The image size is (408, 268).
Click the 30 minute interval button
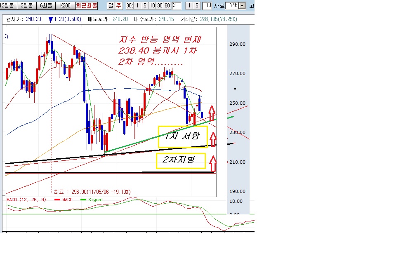[160, 6]
